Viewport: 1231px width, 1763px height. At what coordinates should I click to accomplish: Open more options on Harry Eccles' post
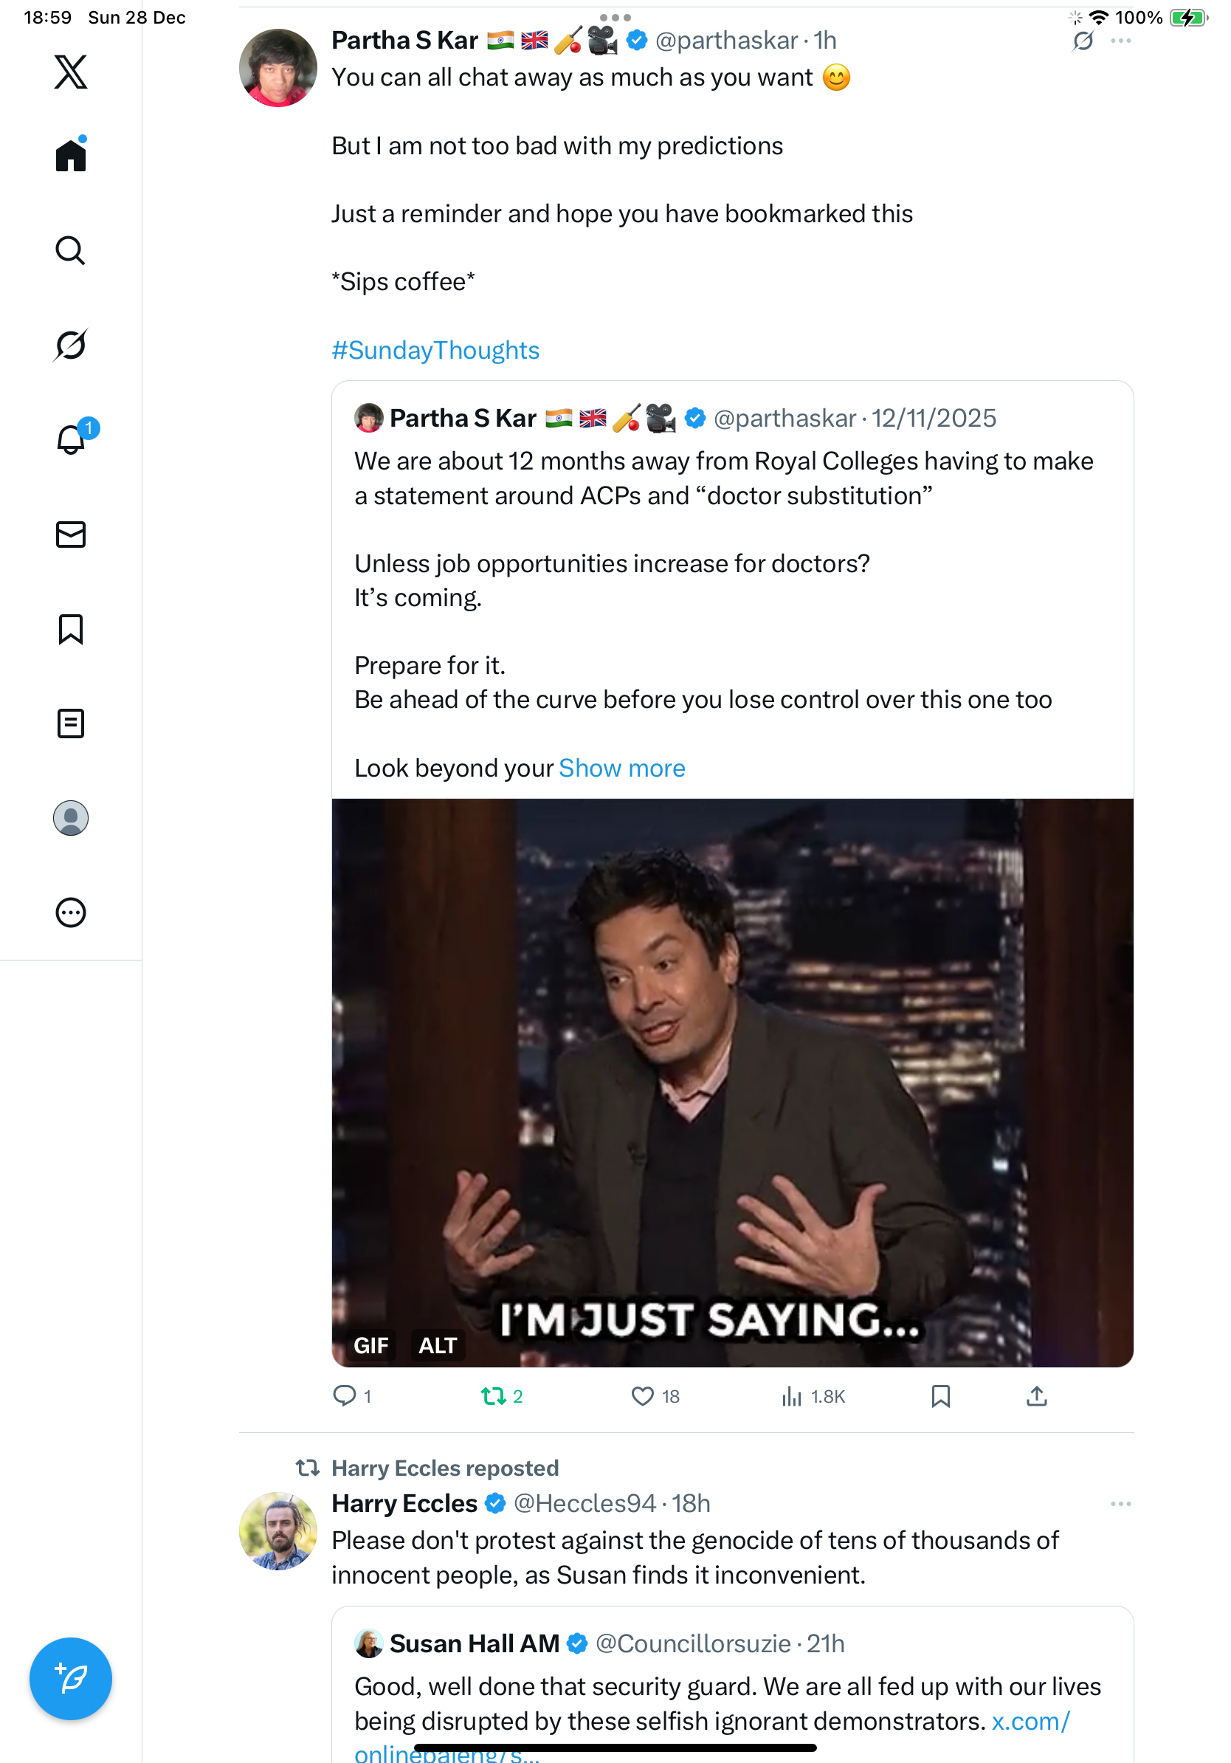point(1120,1503)
